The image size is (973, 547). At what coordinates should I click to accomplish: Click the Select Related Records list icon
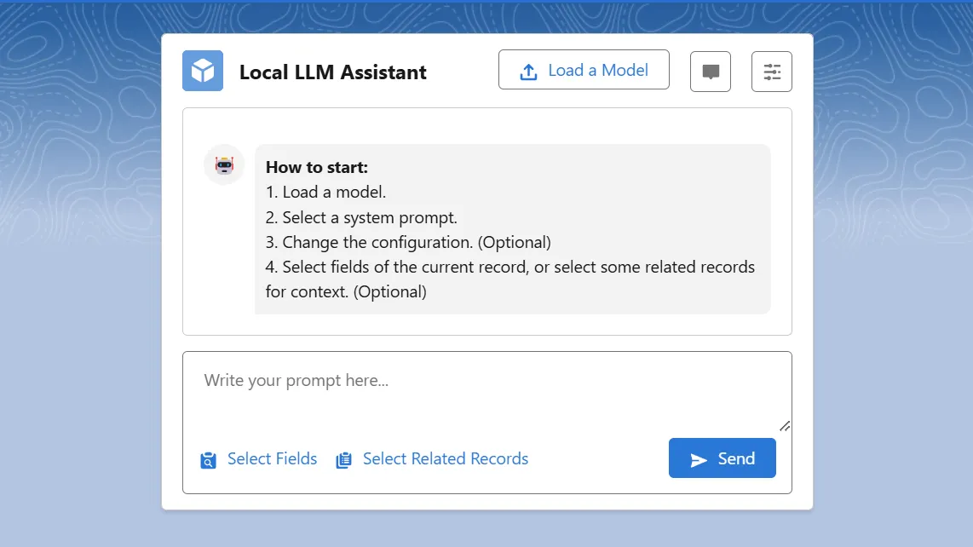tap(343, 459)
